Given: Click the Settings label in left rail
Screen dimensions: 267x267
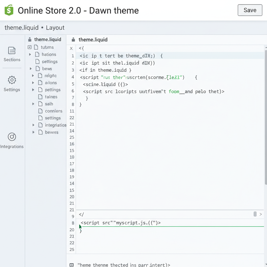Looking at the screenshot, I should [x=12, y=90].
